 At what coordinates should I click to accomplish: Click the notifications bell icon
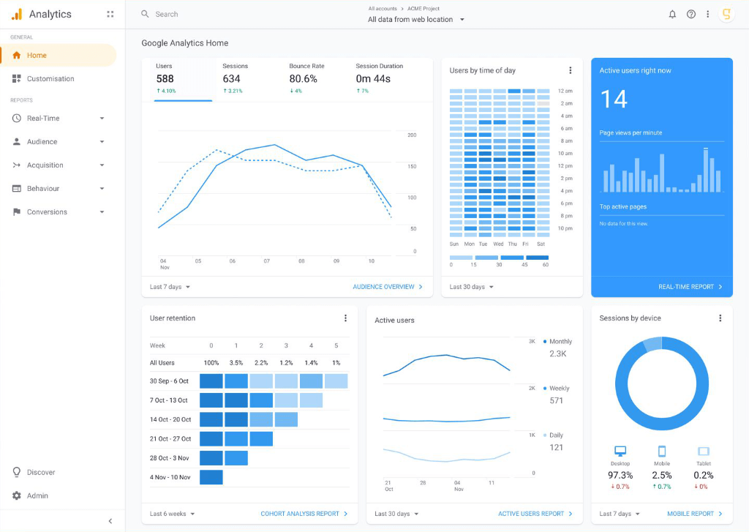[672, 14]
